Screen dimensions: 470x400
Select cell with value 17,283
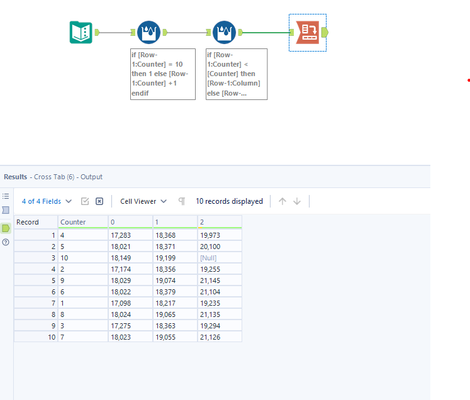[x=130, y=235]
